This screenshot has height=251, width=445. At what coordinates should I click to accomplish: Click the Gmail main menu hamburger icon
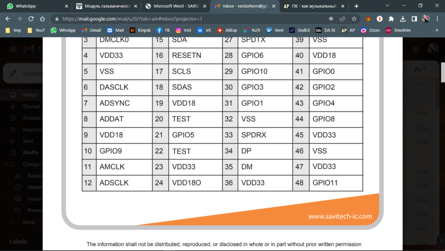12,49
